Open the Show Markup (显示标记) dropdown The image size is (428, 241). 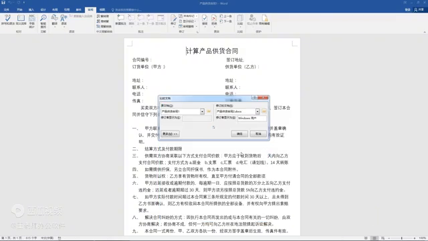click(188, 21)
